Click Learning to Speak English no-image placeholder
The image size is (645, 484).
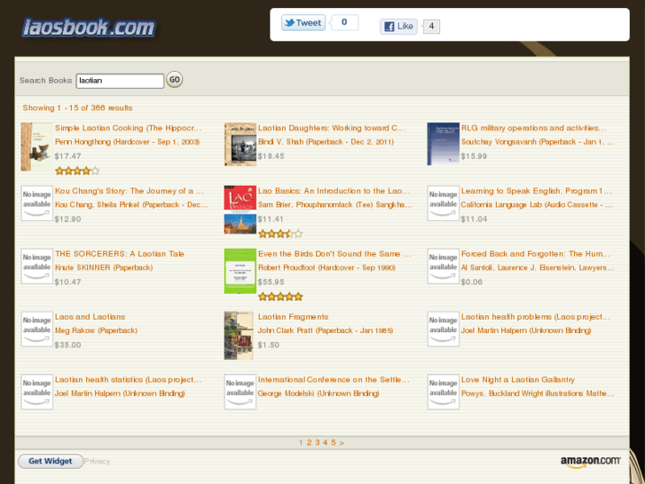coord(443,203)
